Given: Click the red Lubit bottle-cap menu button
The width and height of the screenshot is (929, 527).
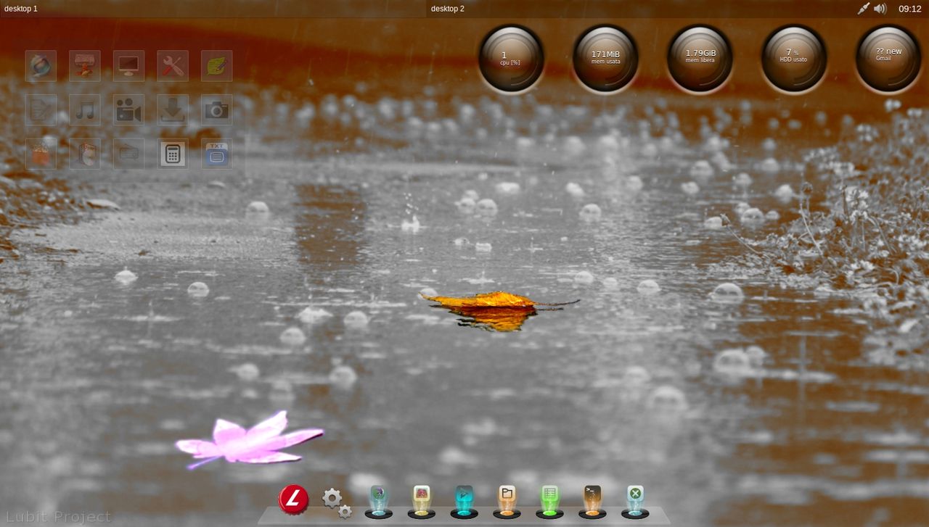Looking at the screenshot, I should click(294, 499).
